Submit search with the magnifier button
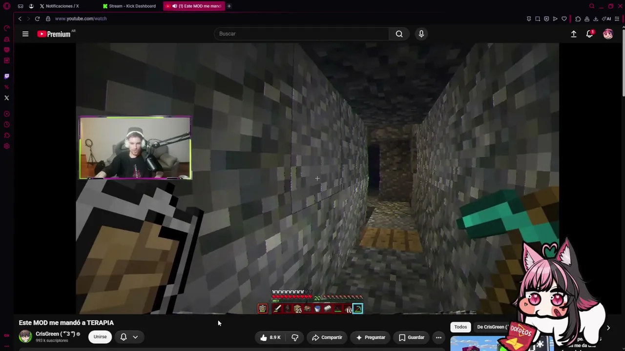 click(399, 34)
